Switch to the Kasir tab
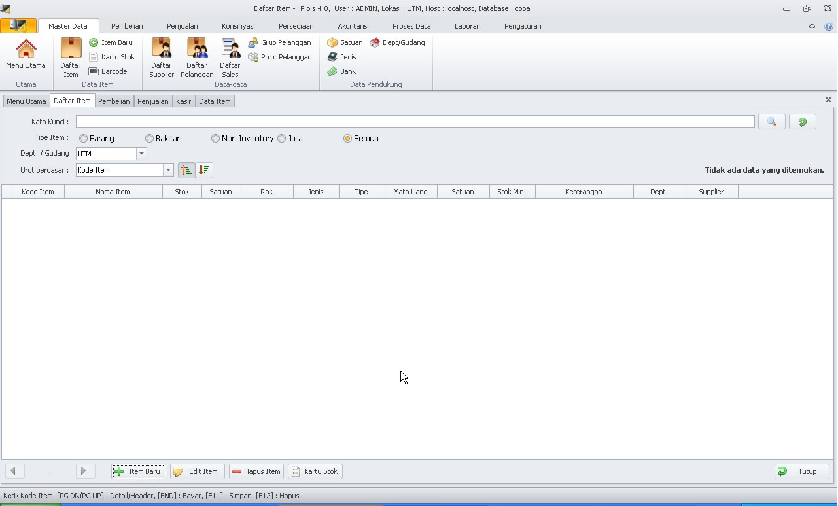Screen dimensions: 838x506 (183, 101)
